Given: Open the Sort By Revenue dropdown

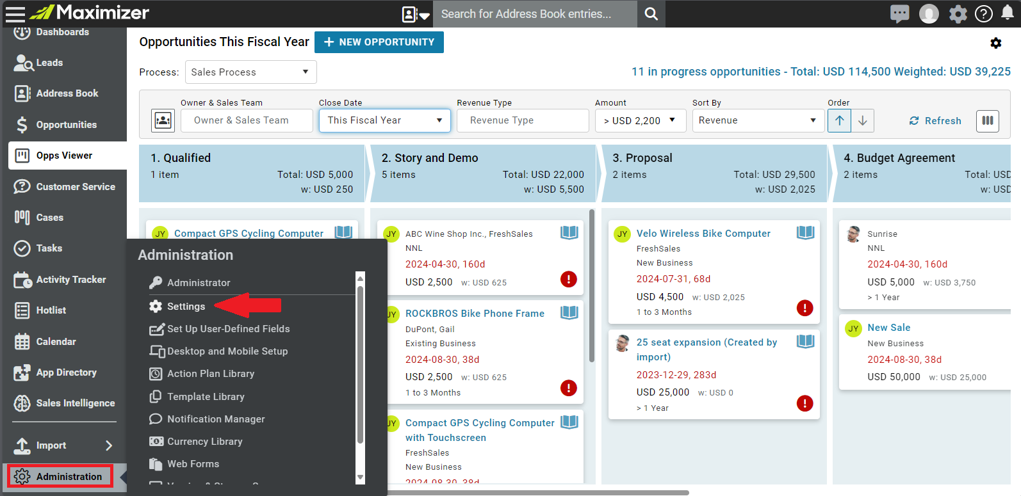Looking at the screenshot, I should 758,120.
